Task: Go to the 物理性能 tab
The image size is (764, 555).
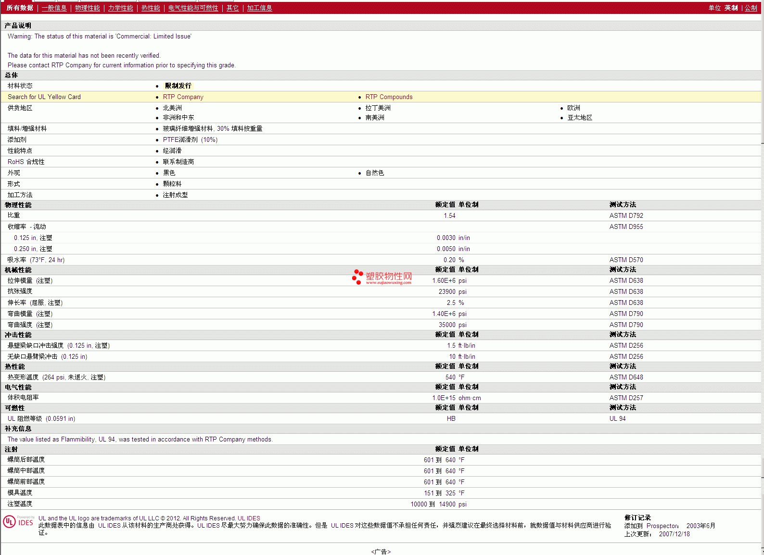Action: click(87, 8)
